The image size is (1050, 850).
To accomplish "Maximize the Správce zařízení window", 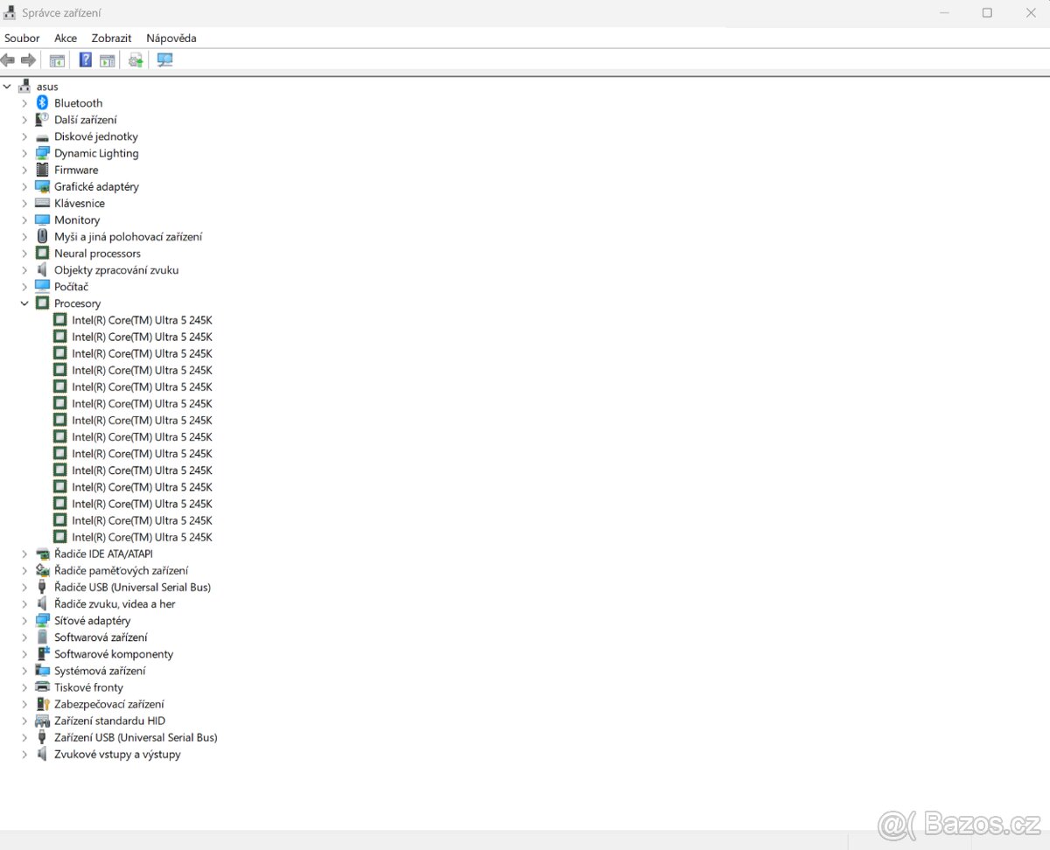I will tap(987, 13).
